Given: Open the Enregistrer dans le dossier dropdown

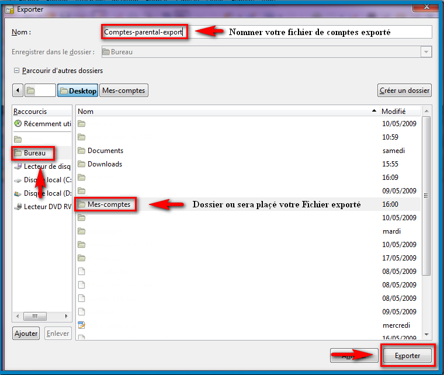Looking at the screenshot, I should point(426,52).
